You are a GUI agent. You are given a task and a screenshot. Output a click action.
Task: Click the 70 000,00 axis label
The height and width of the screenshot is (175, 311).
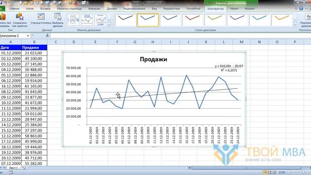73,68
